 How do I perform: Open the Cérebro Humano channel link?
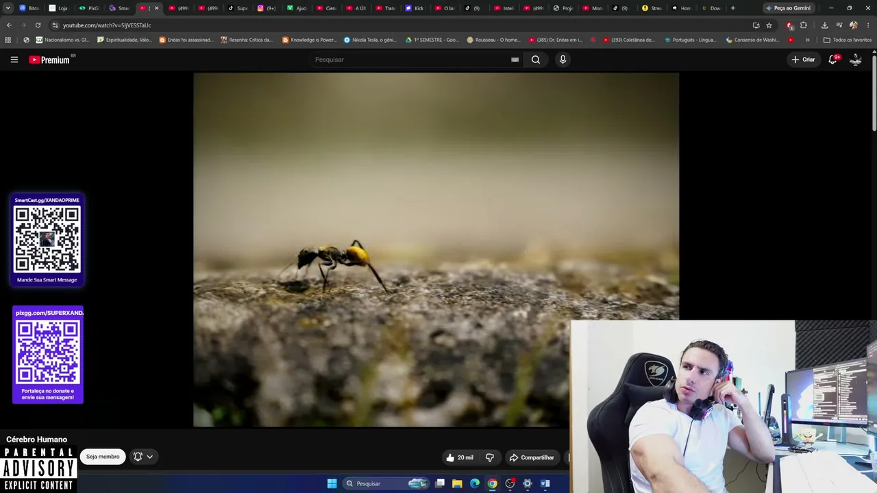point(37,440)
